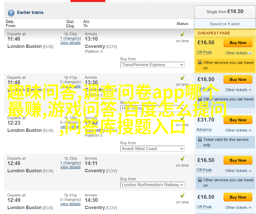The width and height of the screenshot is (256, 214).
Task: Click the Dur. Chg. column header
Action: (70, 24)
